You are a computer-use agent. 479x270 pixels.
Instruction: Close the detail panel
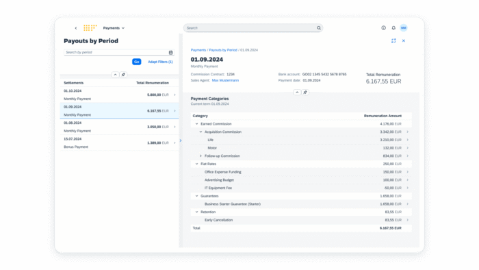(x=404, y=40)
